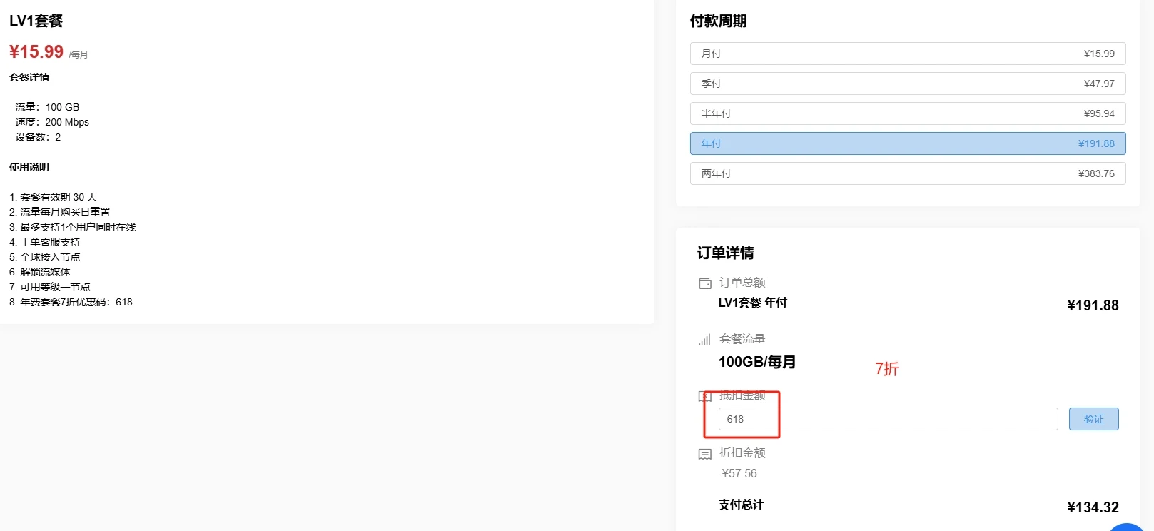1154x531 pixels.
Task: Click the 支付总计 ¥134.32 total amount
Action: pyautogui.click(x=1092, y=507)
